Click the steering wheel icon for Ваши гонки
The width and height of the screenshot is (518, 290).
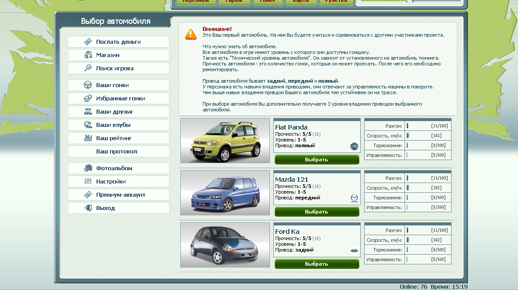(x=88, y=85)
